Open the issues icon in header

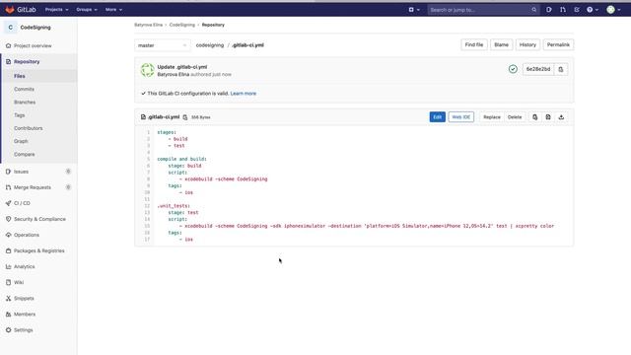[549, 10]
